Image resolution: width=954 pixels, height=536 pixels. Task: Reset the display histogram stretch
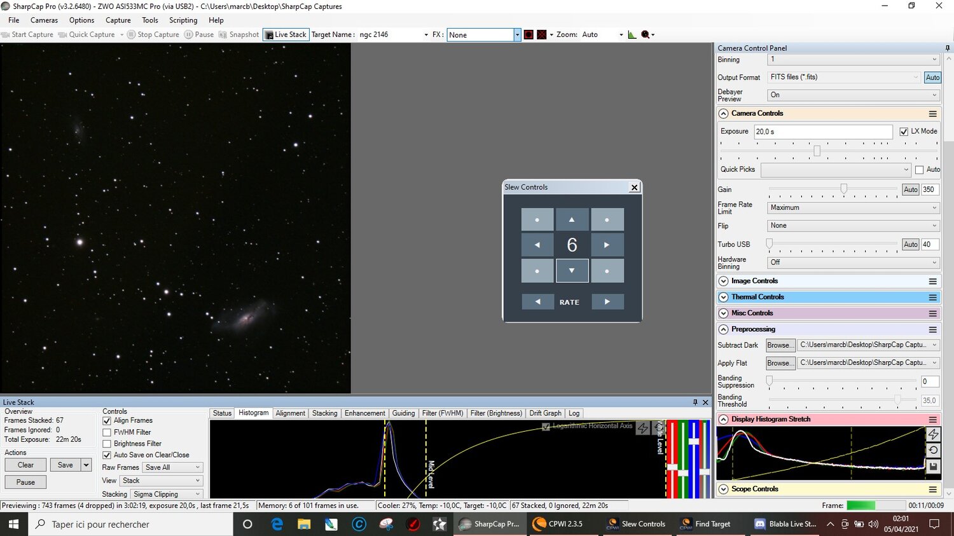tap(933, 450)
